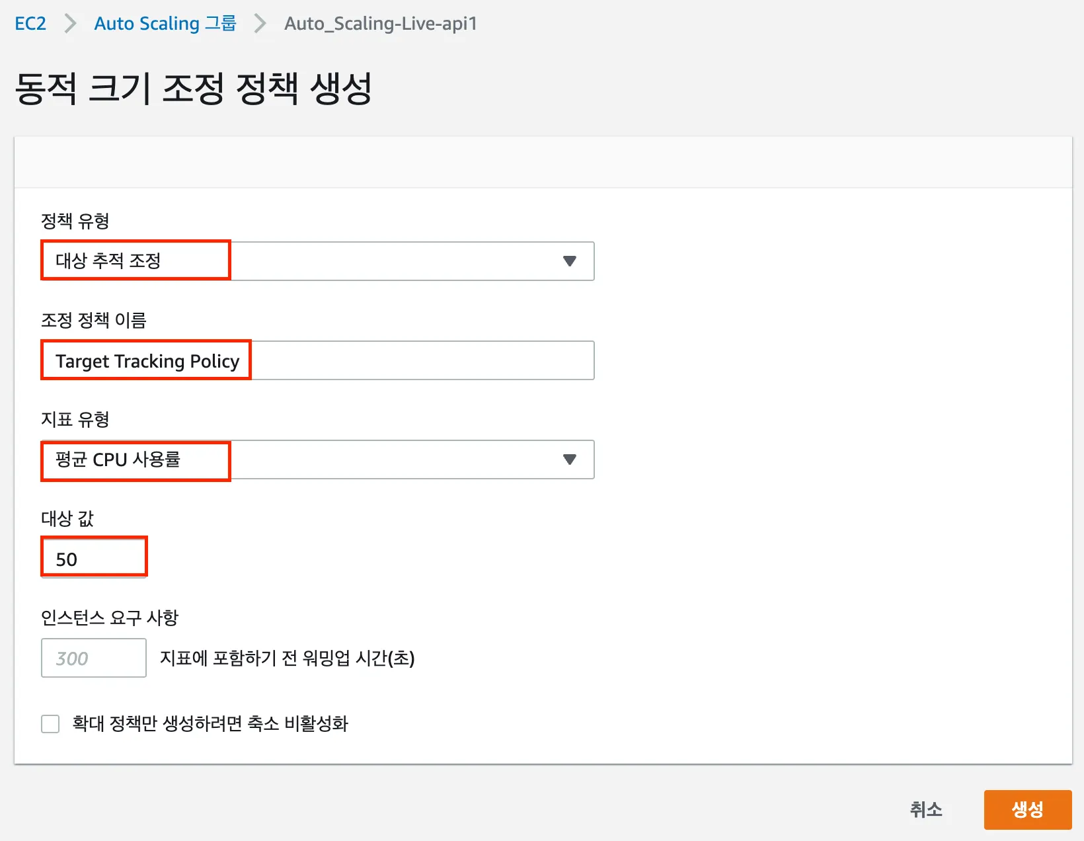
Task: Click the orange 생성 button
Action: 1027,809
